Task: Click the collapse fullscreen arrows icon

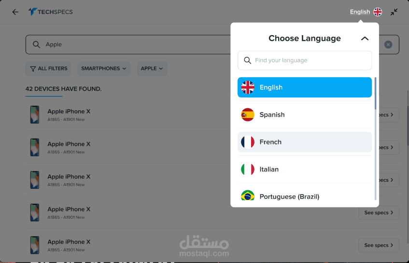Action: click(x=394, y=12)
